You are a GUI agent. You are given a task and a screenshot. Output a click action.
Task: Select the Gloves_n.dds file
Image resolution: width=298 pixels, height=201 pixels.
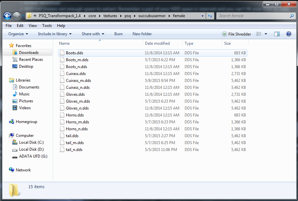(152, 108)
